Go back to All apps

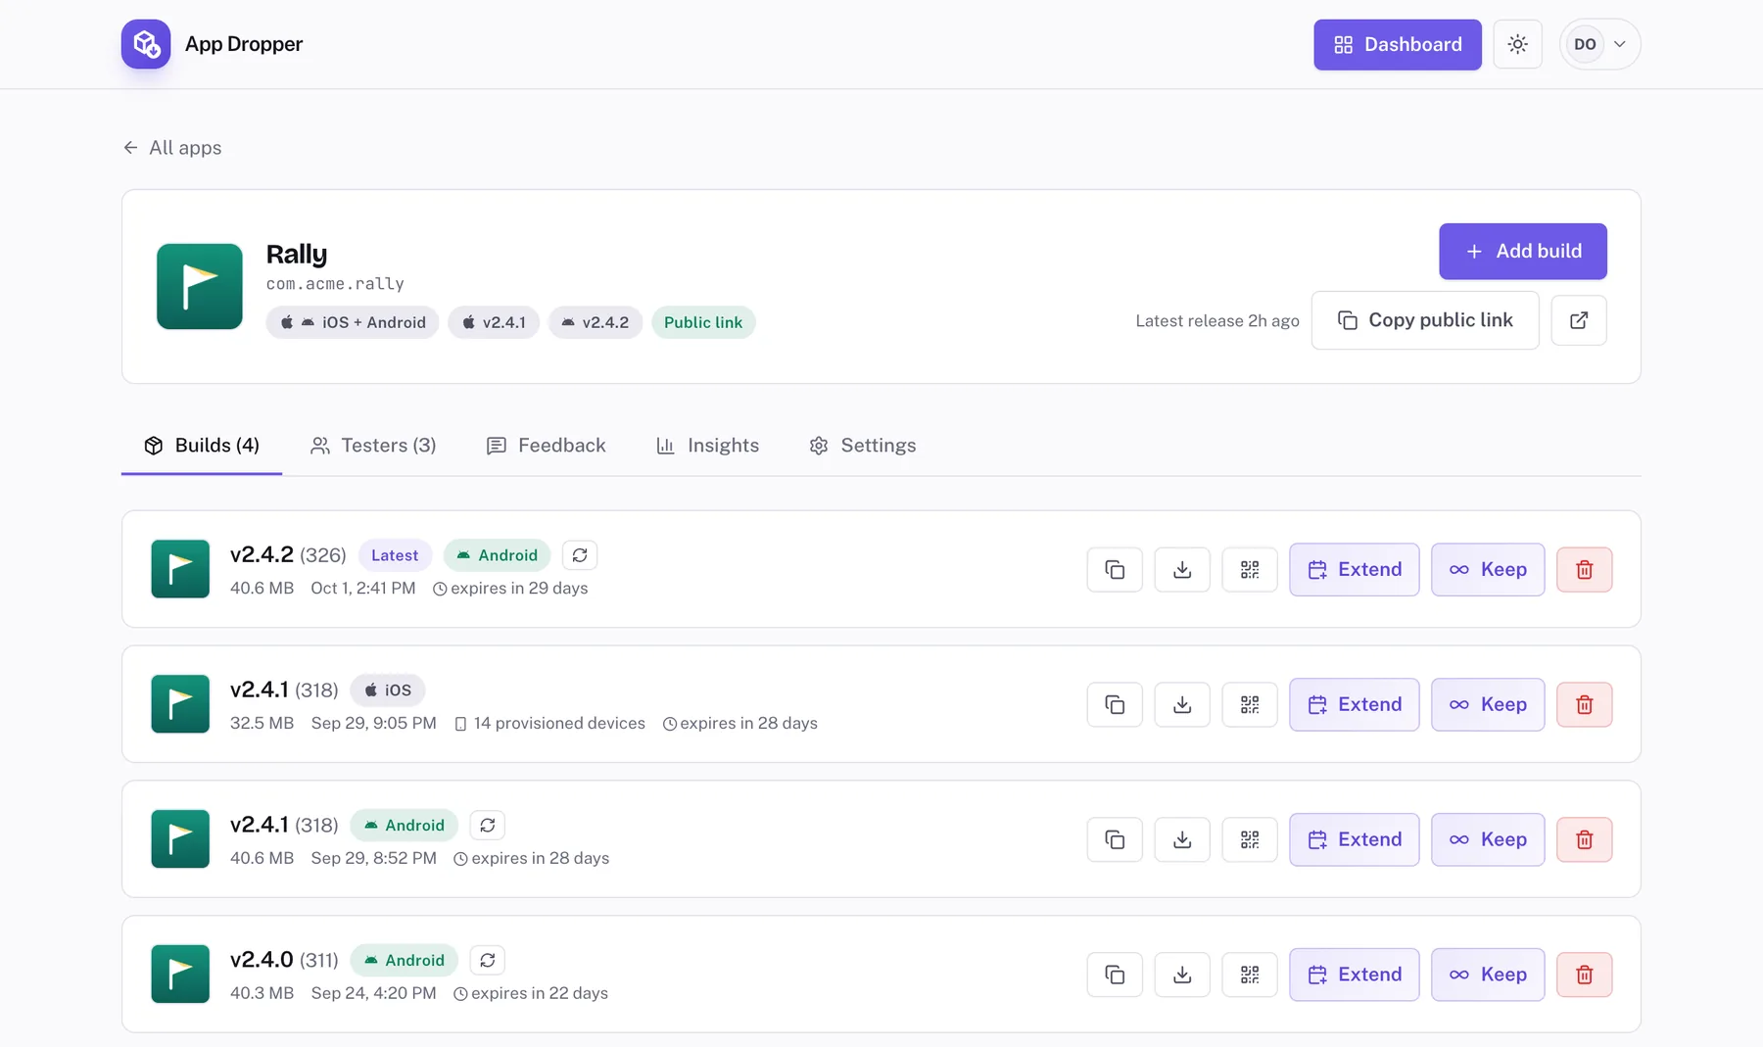[172, 148]
